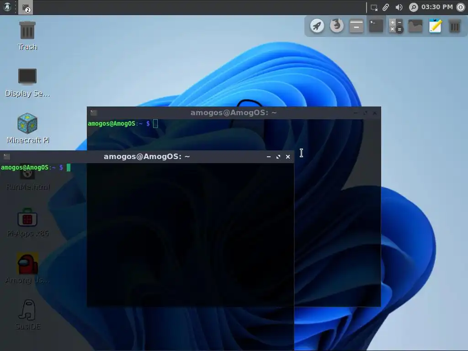Focus the background terminal's prompt line

(122, 123)
